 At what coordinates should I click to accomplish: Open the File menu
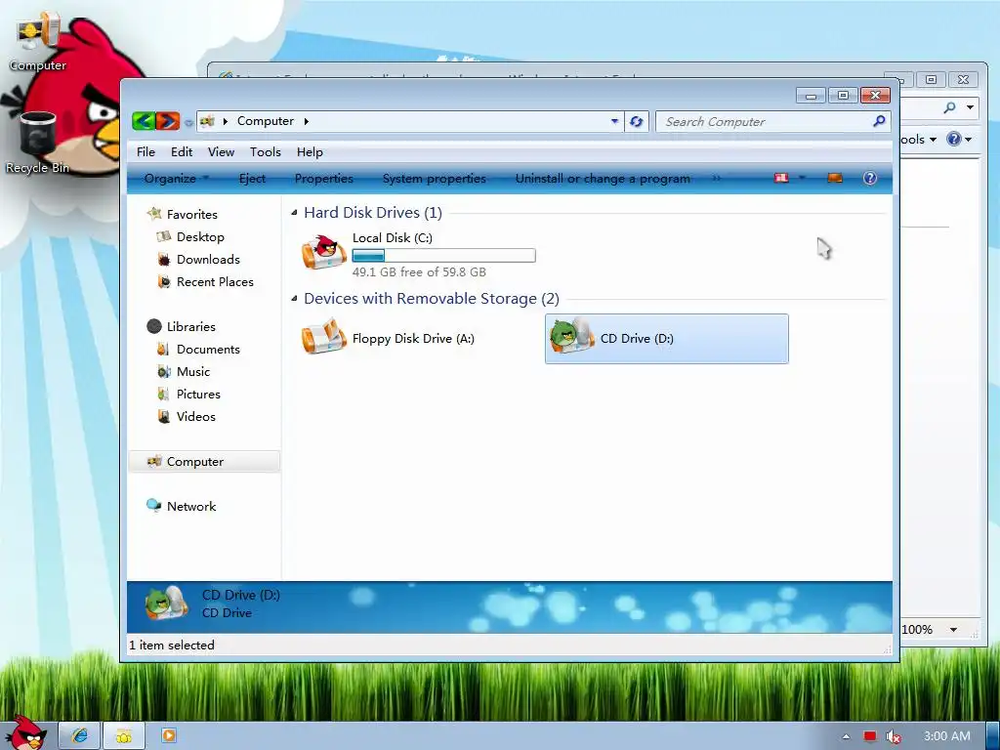(x=146, y=151)
